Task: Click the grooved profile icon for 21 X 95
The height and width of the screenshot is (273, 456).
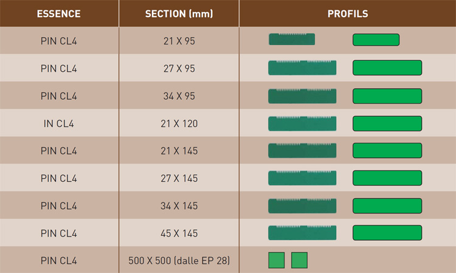Action: click(x=292, y=40)
